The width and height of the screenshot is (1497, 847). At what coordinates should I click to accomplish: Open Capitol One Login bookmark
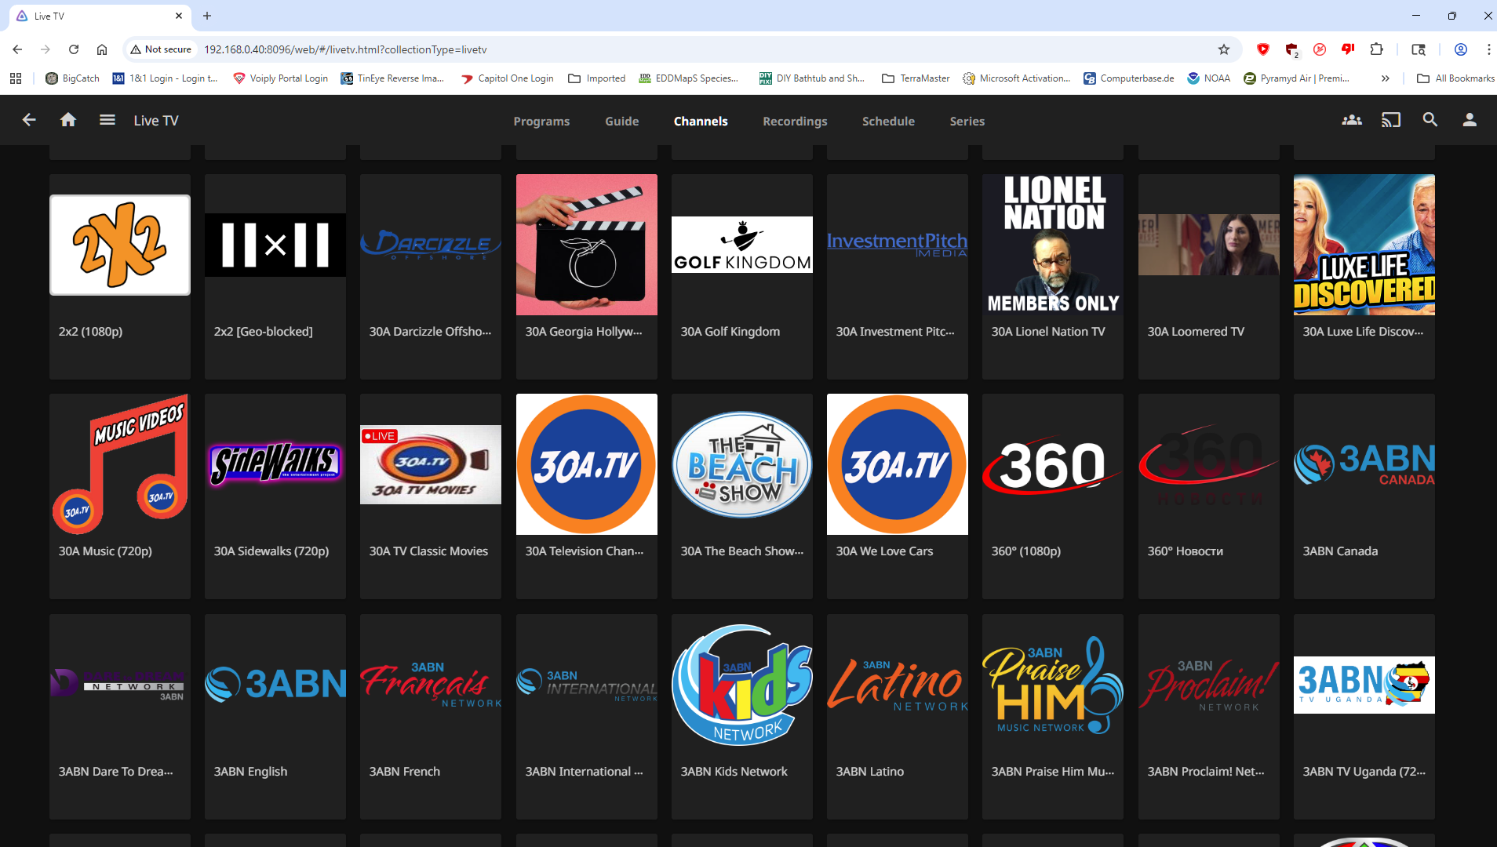click(508, 78)
